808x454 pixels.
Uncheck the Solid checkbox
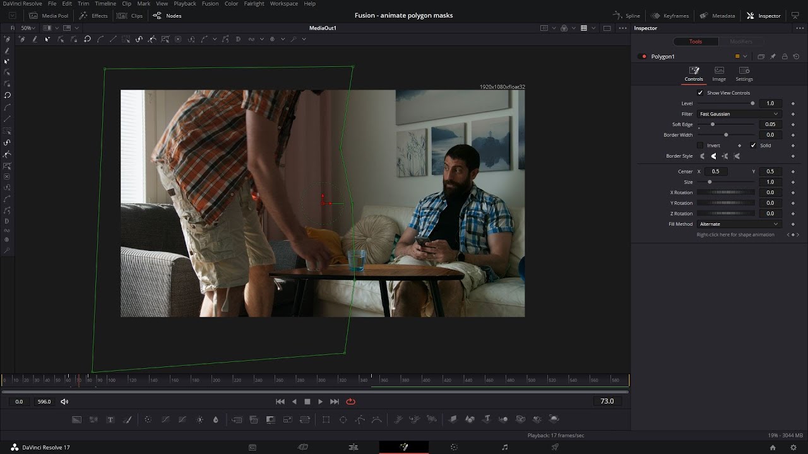753,146
